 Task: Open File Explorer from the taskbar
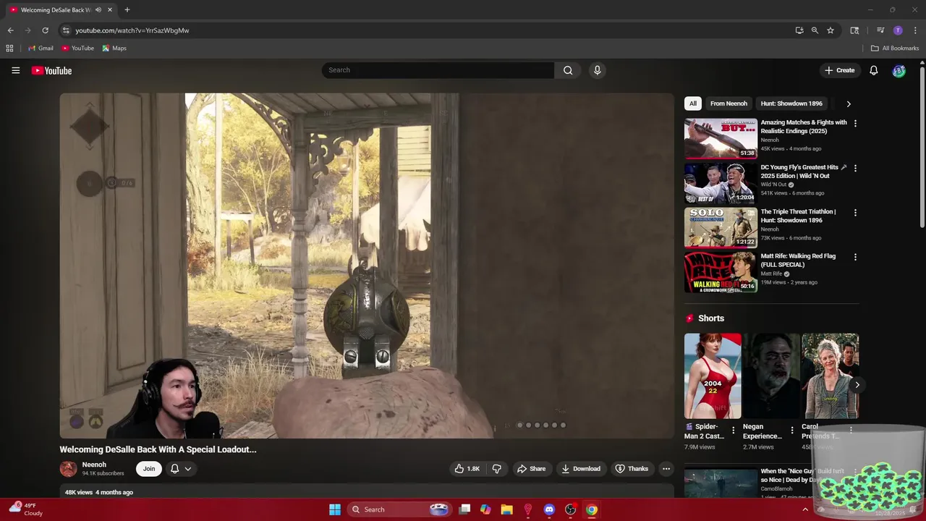[x=506, y=509]
